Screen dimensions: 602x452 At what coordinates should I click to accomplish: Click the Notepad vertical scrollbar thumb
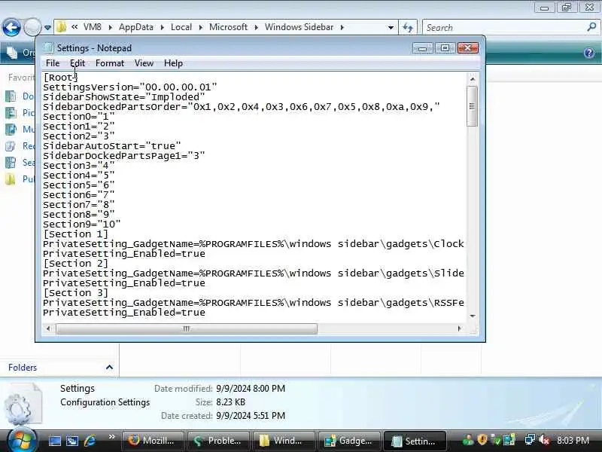point(473,106)
